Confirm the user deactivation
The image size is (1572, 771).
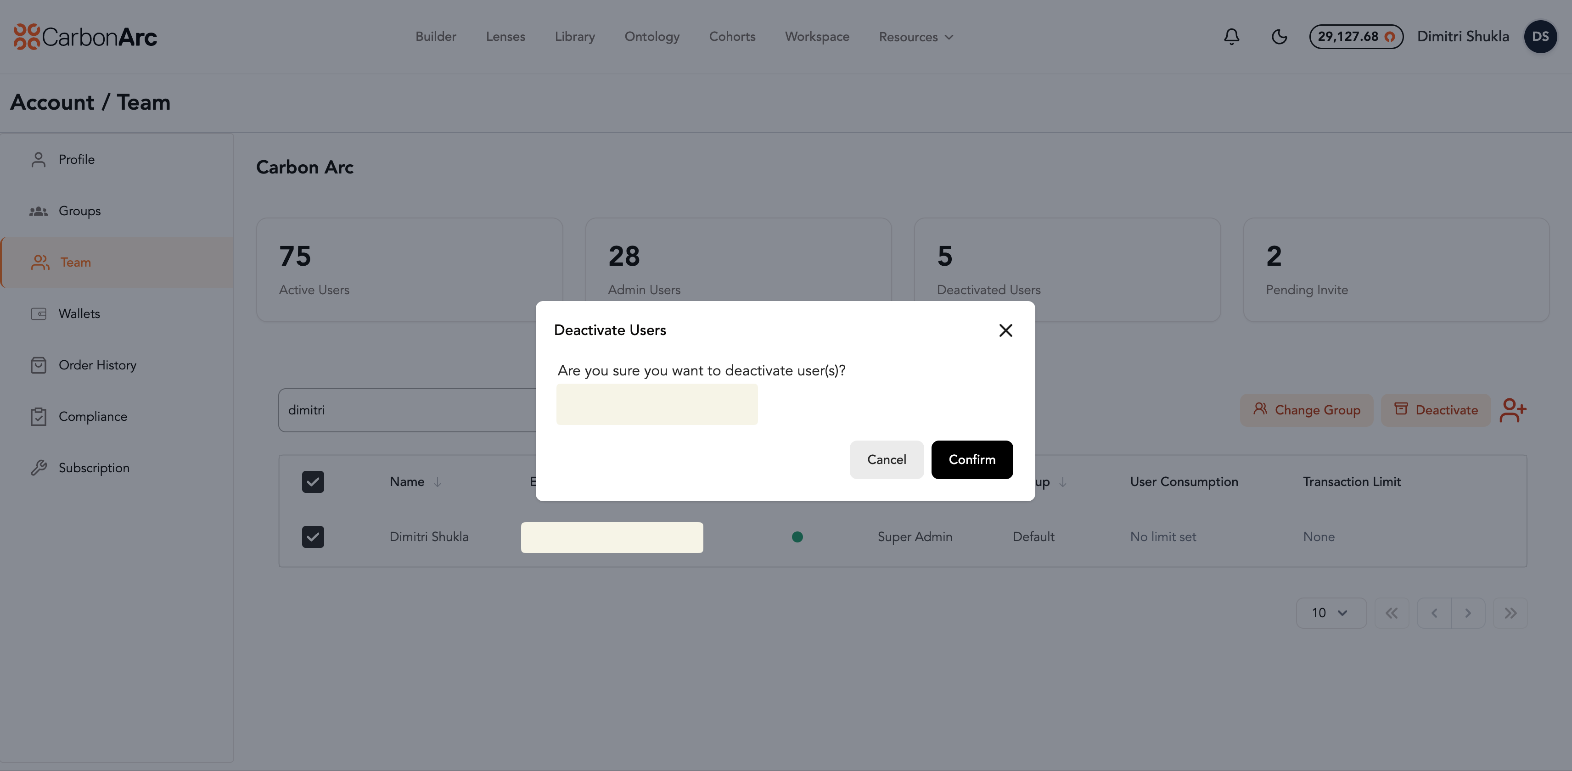(971, 459)
